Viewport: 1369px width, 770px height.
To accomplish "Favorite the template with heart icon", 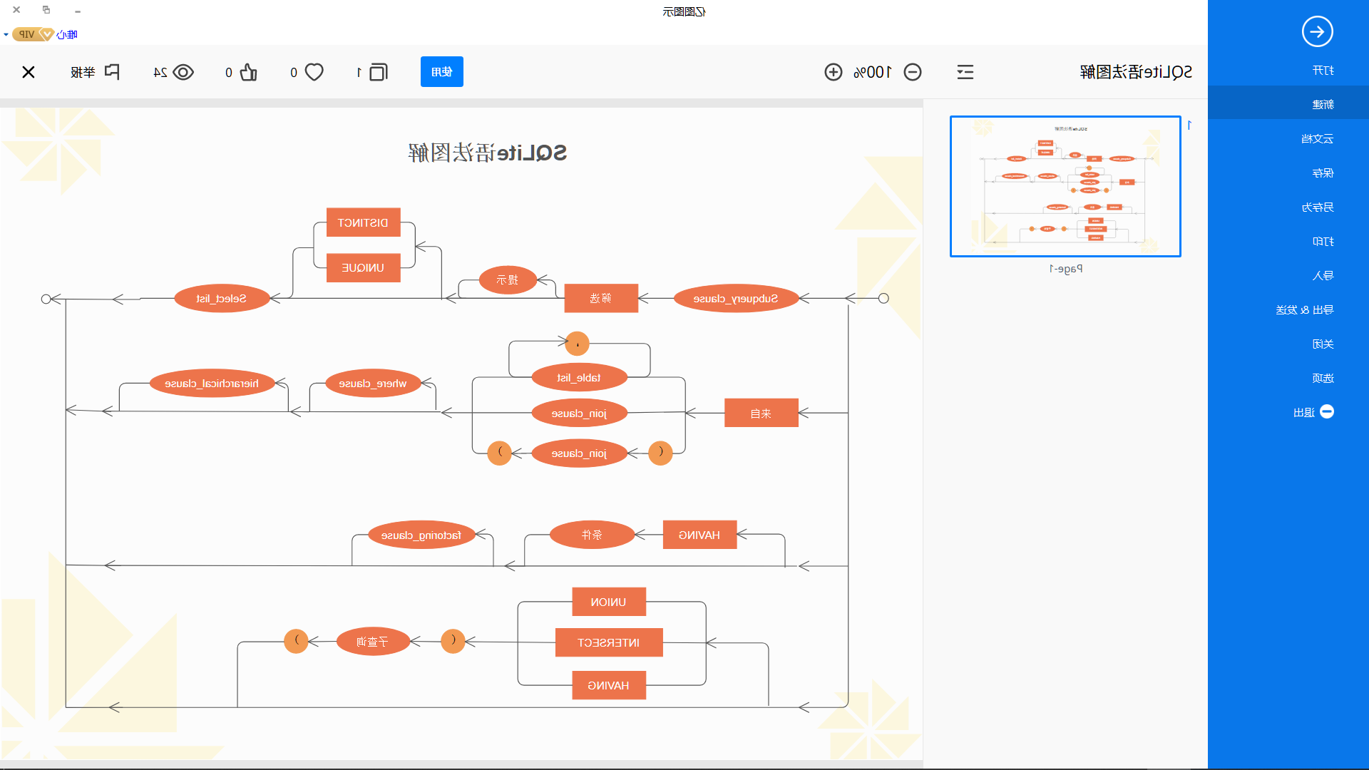I will [314, 72].
